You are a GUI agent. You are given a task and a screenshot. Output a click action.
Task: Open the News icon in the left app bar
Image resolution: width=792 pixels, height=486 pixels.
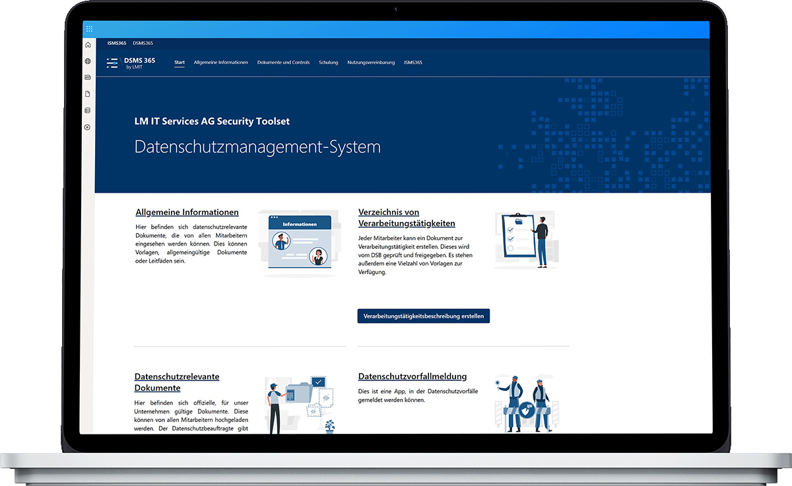coord(88,78)
